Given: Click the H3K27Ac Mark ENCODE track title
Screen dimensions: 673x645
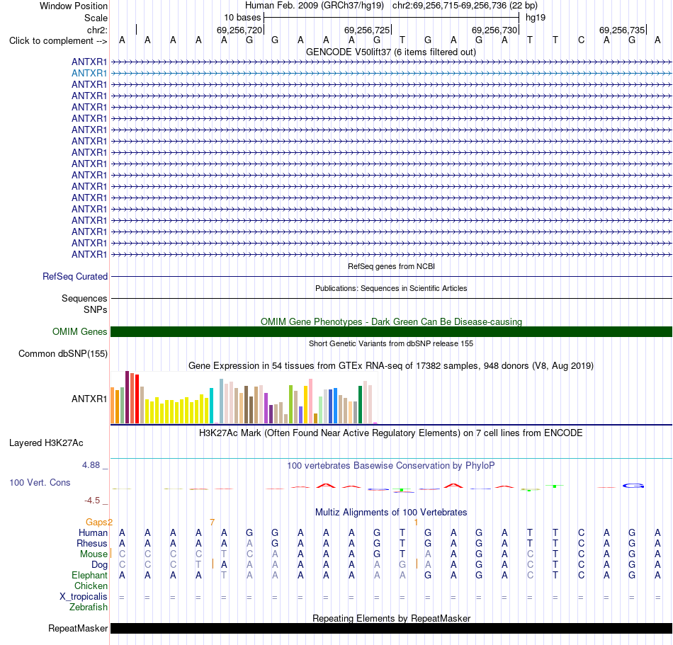Looking at the screenshot, I should click(390, 433).
